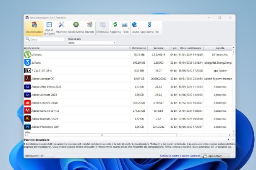Click date 15/12/2023 10:36:21 cell

[x=191, y=103]
